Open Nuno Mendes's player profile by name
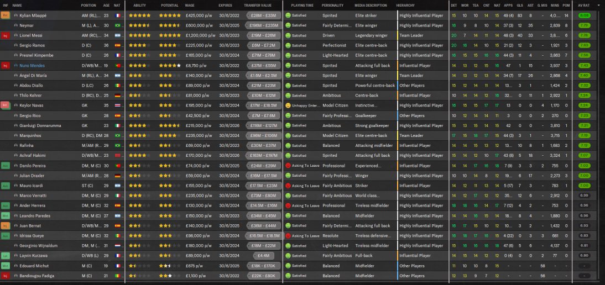 [32, 66]
